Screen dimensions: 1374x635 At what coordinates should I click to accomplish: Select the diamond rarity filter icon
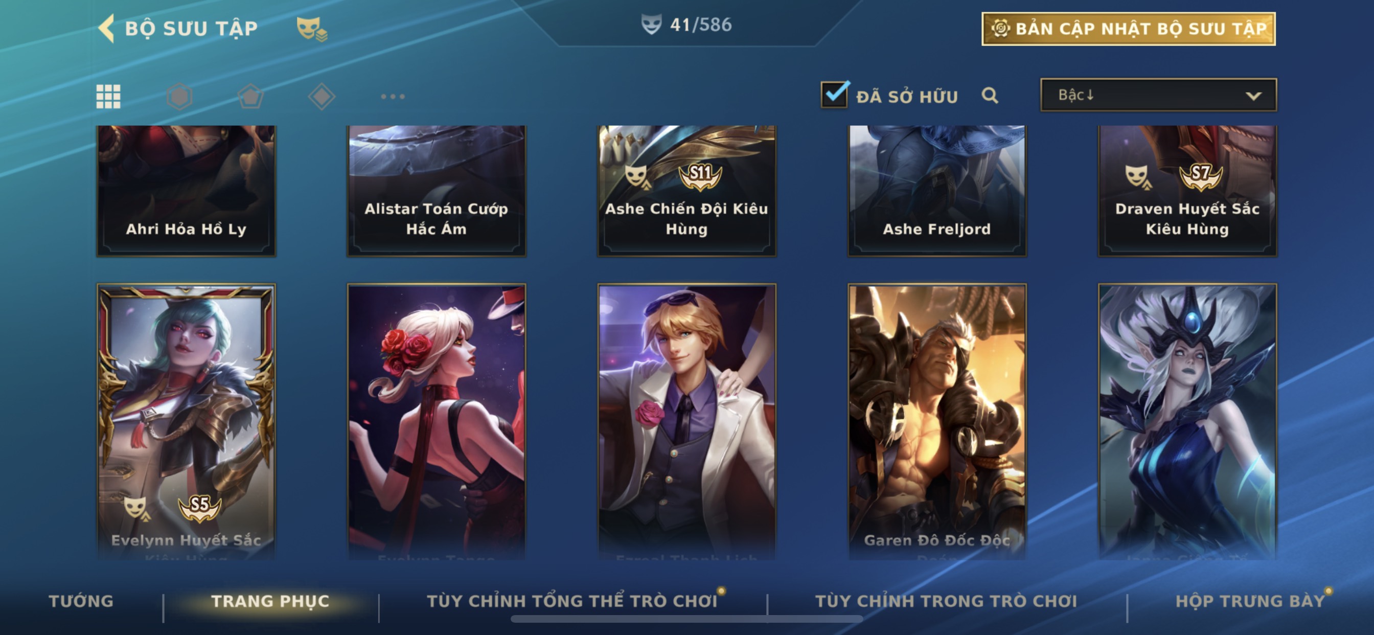322,97
